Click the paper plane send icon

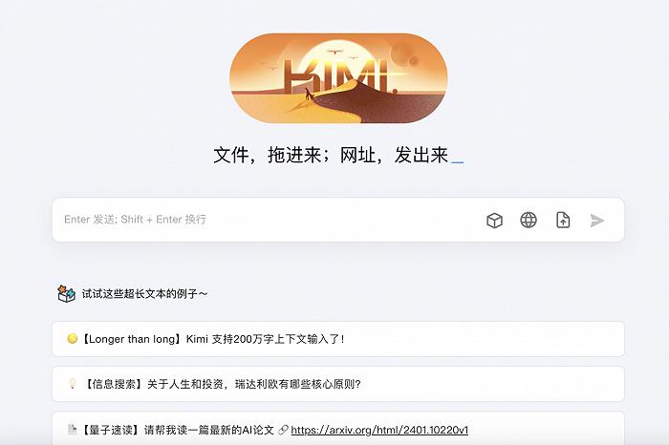[x=597, y=221]
